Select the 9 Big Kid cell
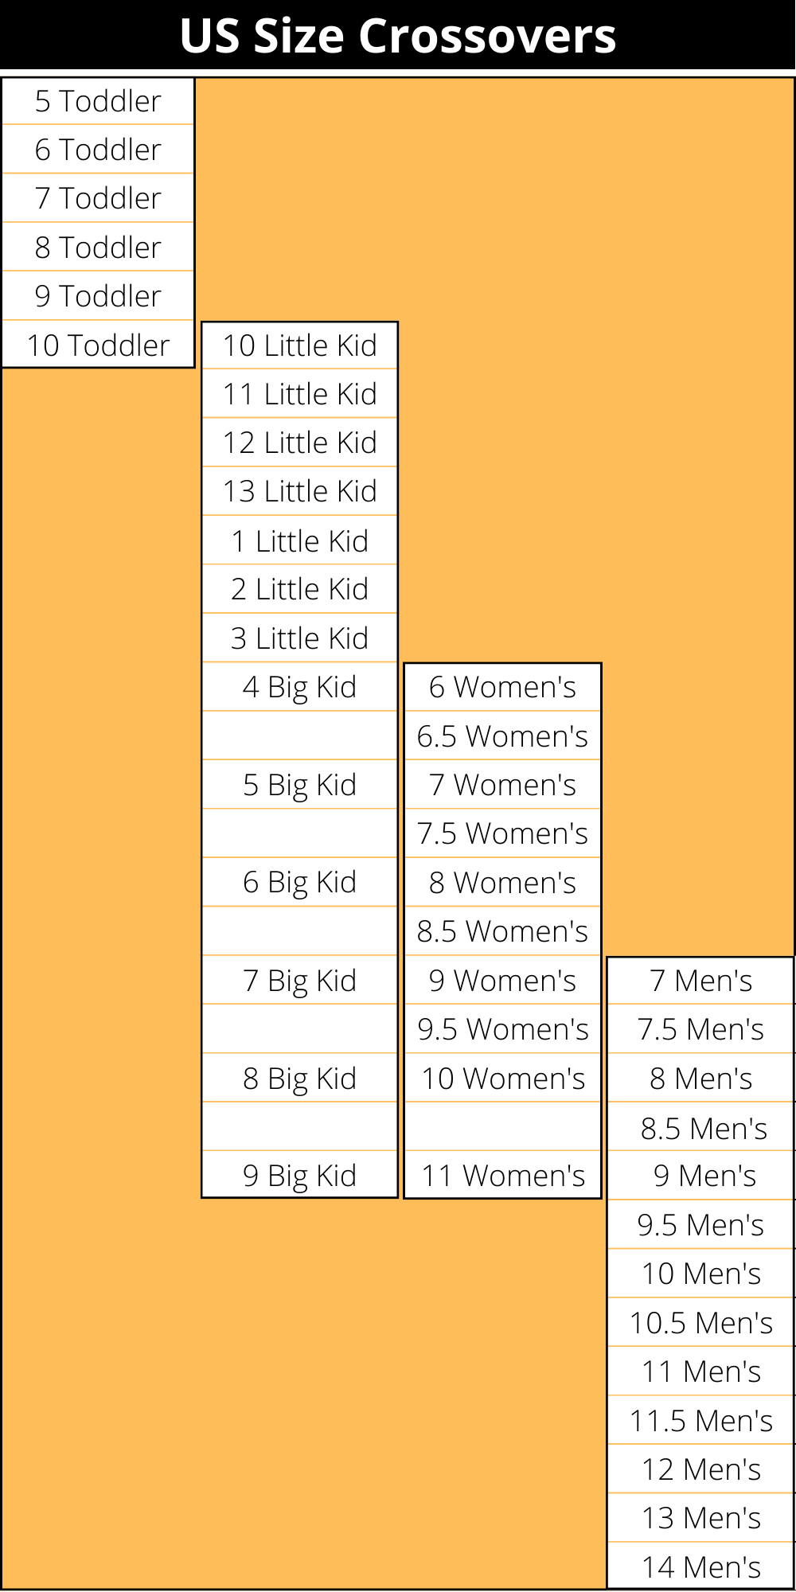Viewport: 796px width, 1592px height. coord(299,1175)
